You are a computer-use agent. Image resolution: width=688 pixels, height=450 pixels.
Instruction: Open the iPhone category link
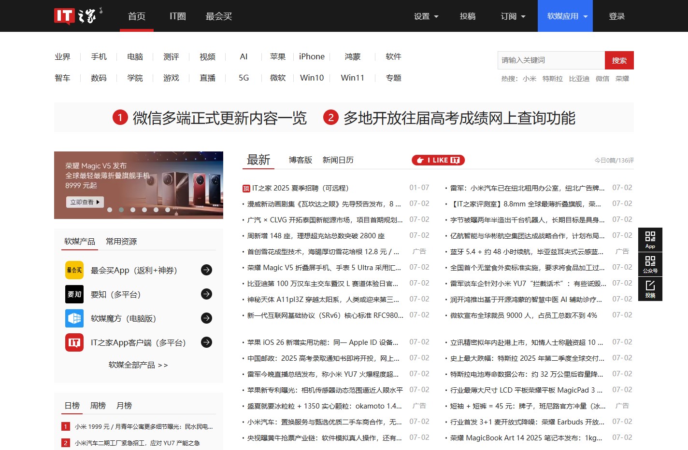[312, 56]
